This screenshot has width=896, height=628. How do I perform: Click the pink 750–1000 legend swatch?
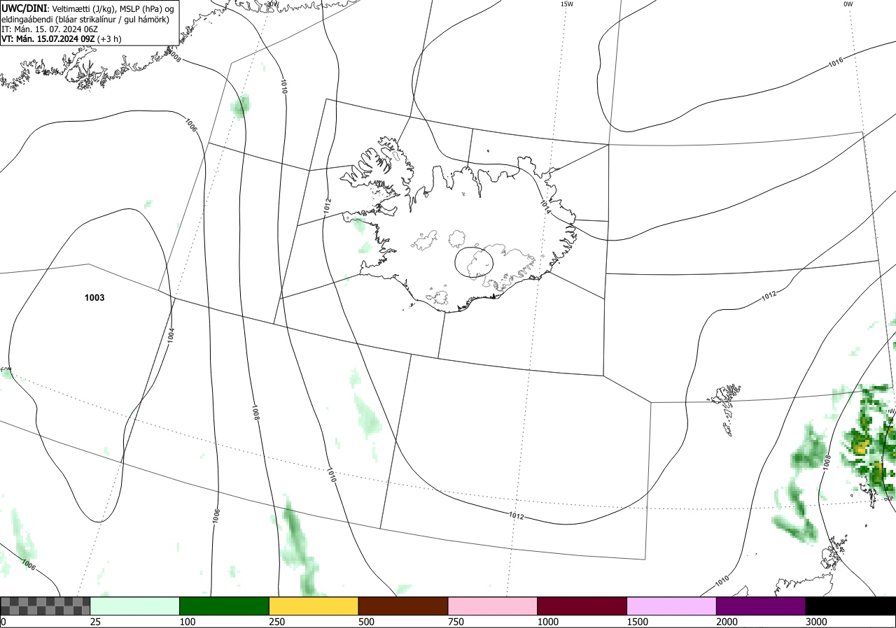493,606
